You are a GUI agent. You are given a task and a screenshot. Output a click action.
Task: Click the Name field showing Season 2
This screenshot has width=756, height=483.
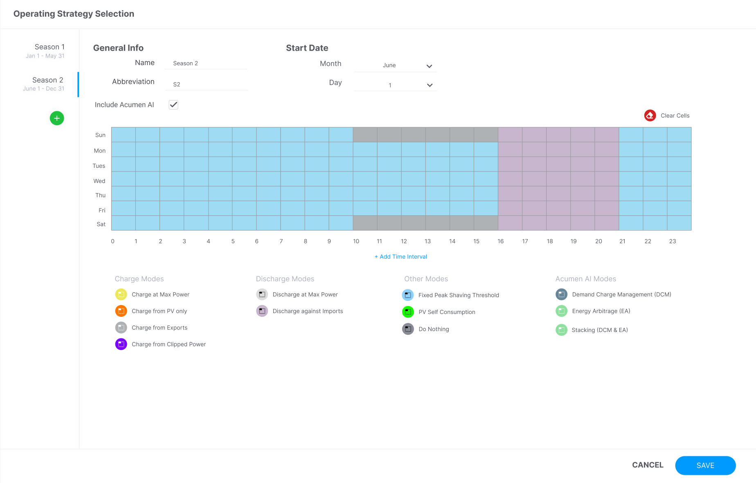(206, 63)
